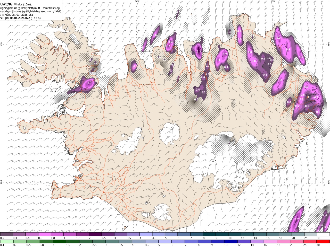Click the "0.1" label starting the lower legend
The image size is (330, 247).
point(2,245)
